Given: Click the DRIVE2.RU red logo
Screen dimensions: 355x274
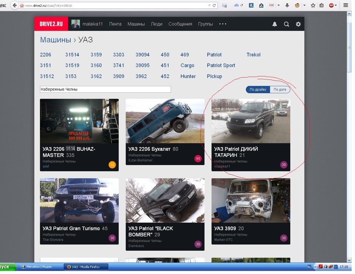Looking at the screenshot, I should (48, 24).
